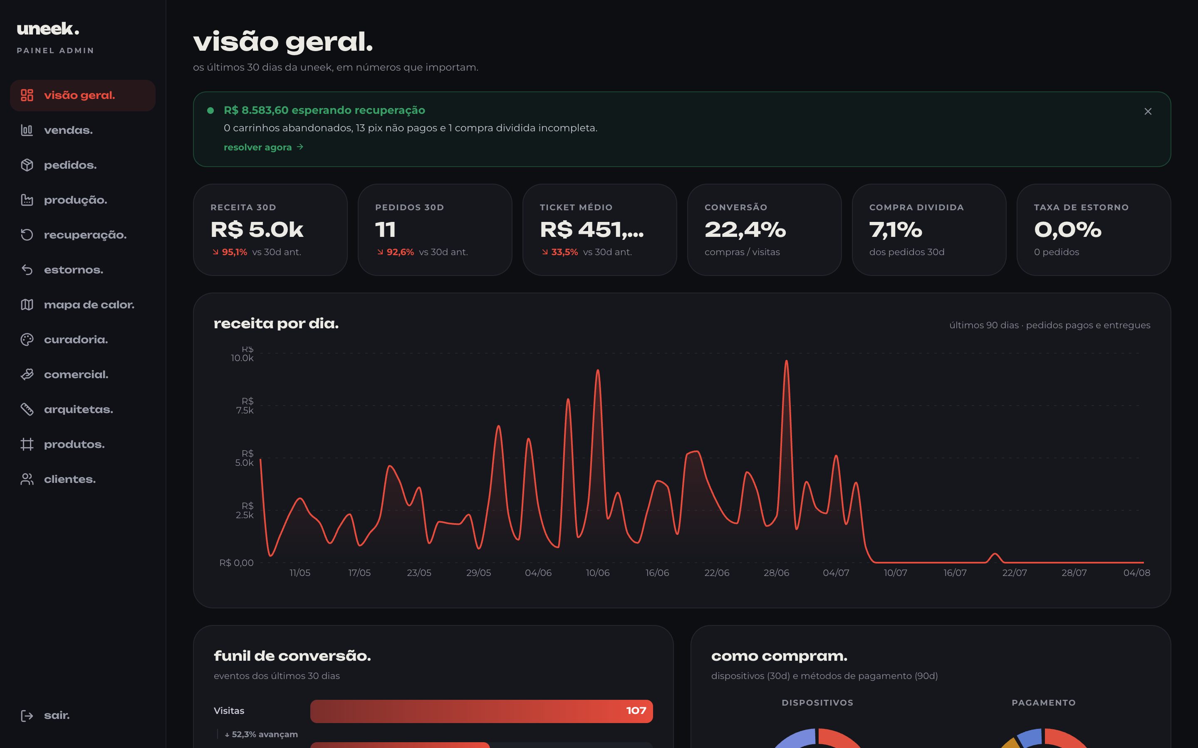Click the visão geral grid icon
The width and height of the screenshot is (1198, 748).
click(27, 95)
